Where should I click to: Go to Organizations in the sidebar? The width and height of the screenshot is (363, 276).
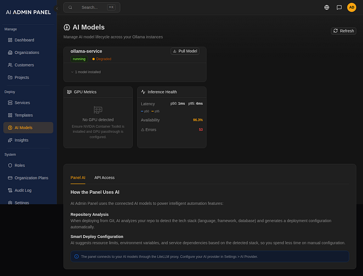[28, 52]
